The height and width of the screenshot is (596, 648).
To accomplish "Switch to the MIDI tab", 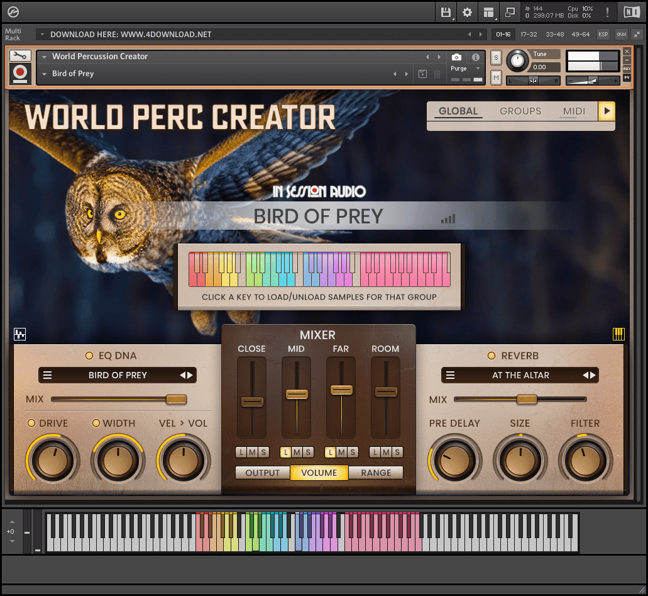I will [x=574, y=111].
